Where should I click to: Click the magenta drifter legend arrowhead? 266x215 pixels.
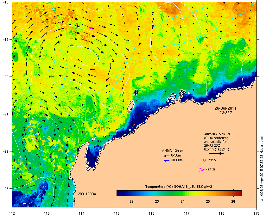click(202, 170)
